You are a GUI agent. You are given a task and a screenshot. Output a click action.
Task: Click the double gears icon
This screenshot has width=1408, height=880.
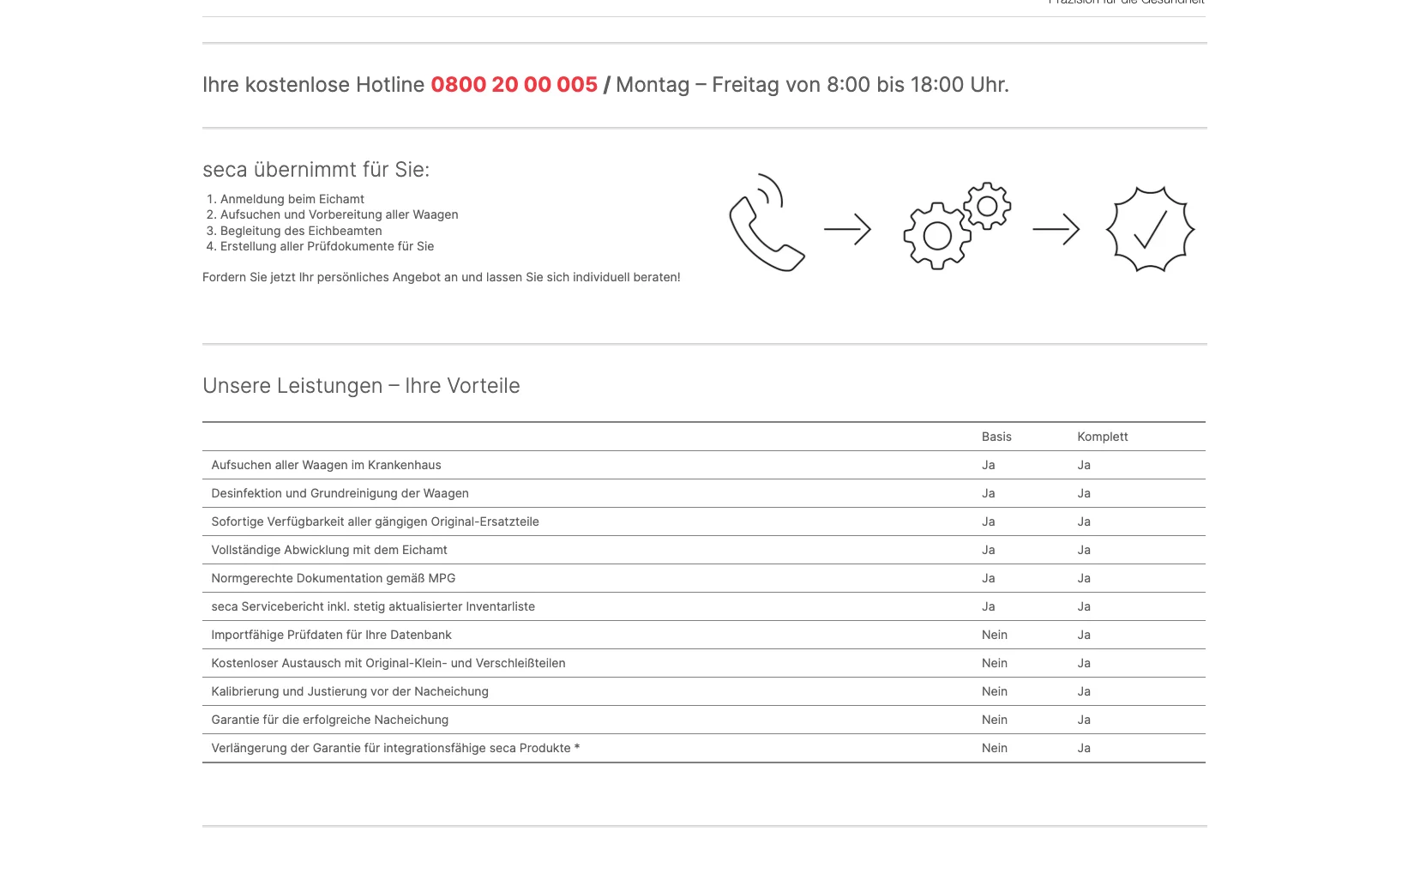click(x=957, y=226)
